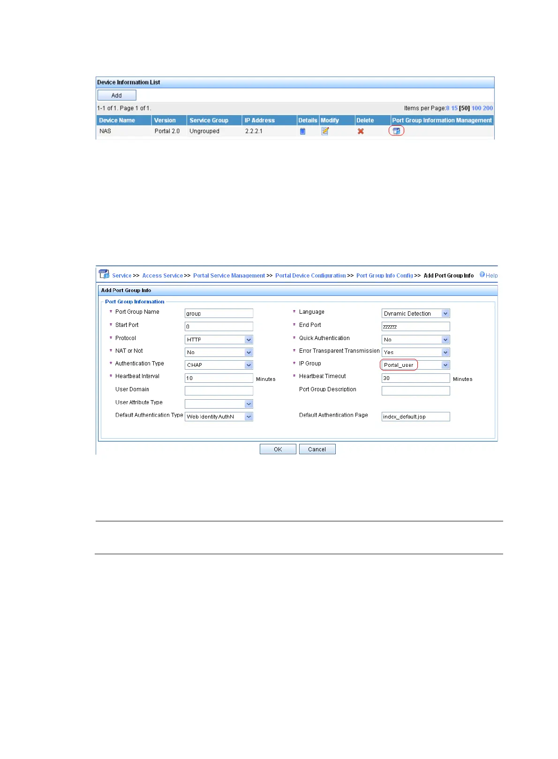The width and height of the screenshot is (558, 759).
Task: Delete the NAS device with red X
Action: tap(361, 132)
